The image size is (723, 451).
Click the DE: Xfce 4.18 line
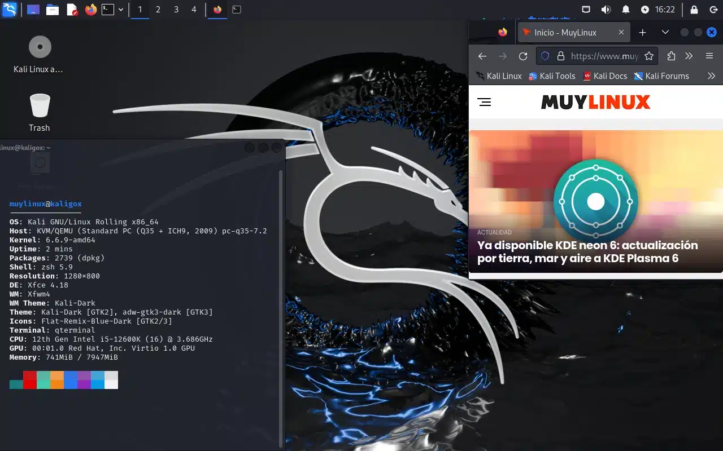point(39,285)
